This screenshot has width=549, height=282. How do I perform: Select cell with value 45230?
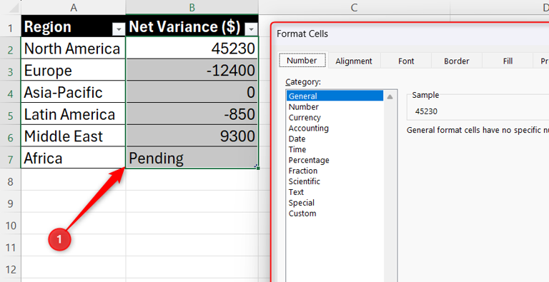coord(192,48)
